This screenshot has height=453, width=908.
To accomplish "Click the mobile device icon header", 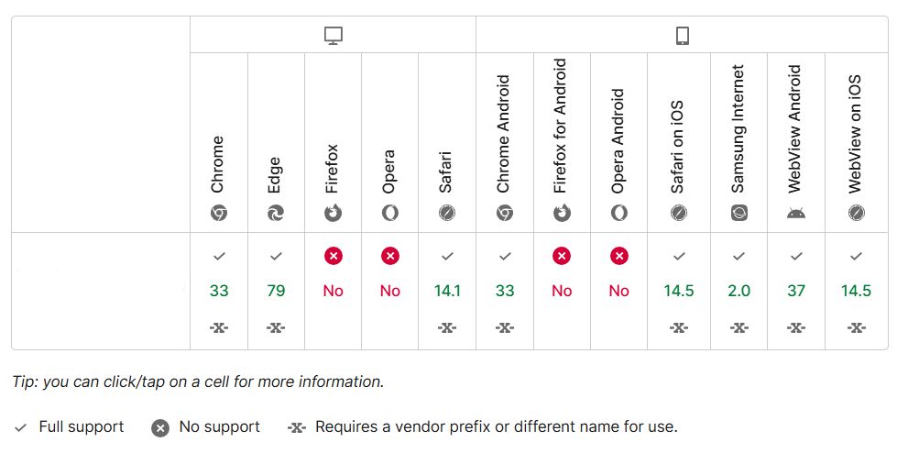I will [682, 36].
